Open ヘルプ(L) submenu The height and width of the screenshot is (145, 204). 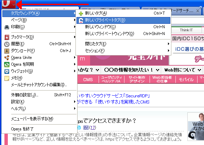tap(39, 108)
